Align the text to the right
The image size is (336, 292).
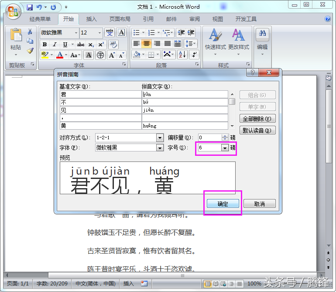[157, 44]
